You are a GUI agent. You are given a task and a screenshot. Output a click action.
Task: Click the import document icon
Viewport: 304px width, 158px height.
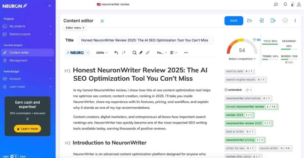[262, 20]
